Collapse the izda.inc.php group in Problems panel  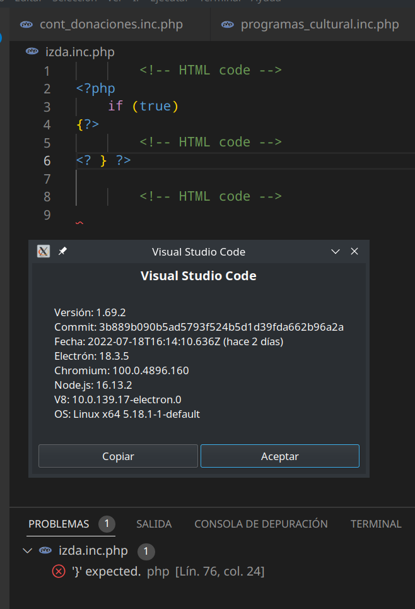pyautogui.click(x=26, y=550)
